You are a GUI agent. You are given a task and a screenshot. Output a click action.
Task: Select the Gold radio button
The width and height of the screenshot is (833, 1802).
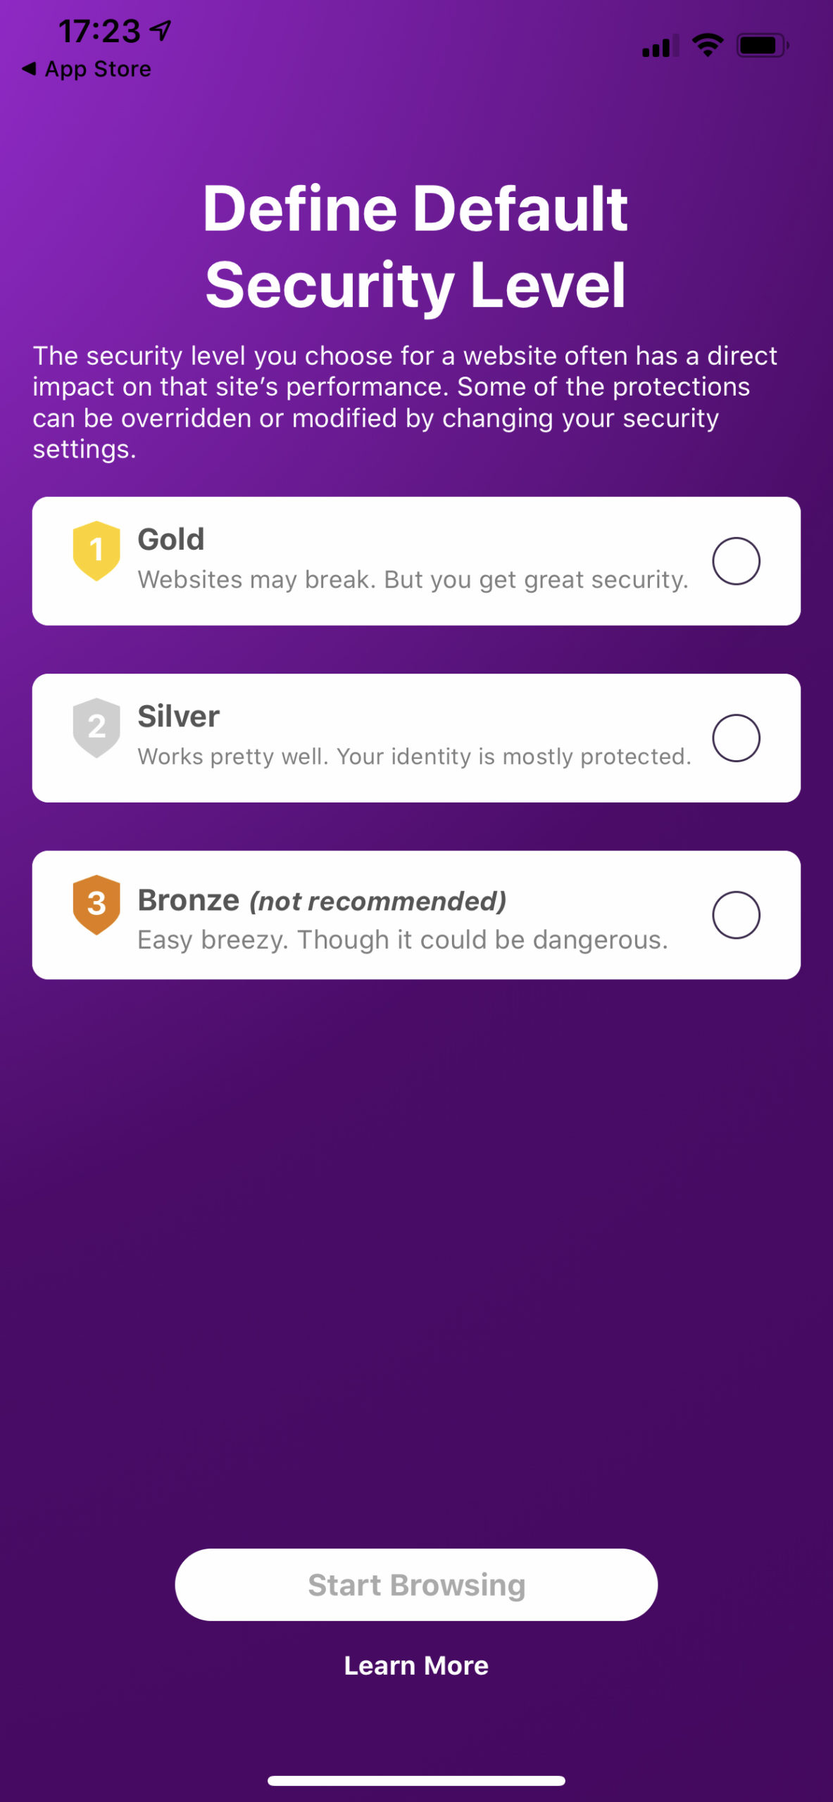[x=736, y=561]
